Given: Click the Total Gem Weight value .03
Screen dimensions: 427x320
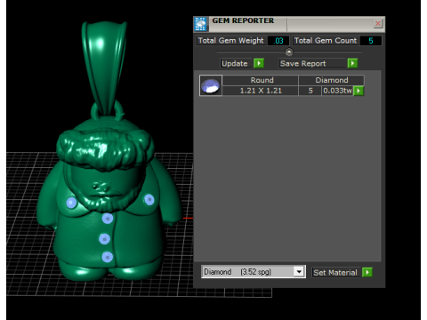Looking at the screenshot, I should click(278, 41).
